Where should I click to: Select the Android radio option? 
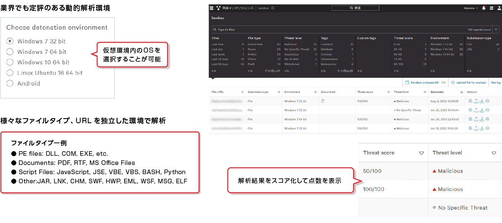point(10,84)
